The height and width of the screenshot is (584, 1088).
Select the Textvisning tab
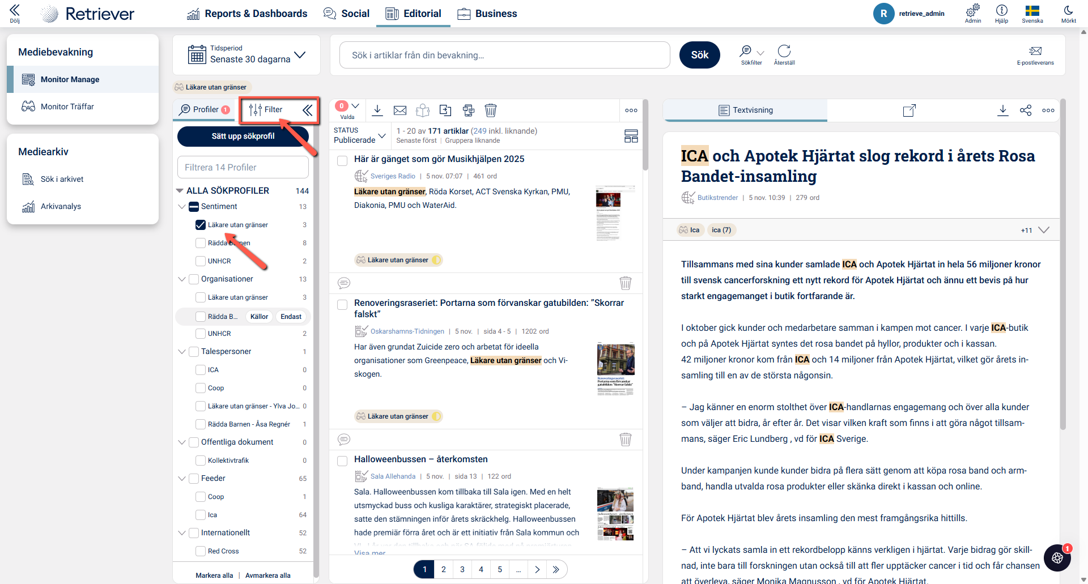click(x=745, y=110)
